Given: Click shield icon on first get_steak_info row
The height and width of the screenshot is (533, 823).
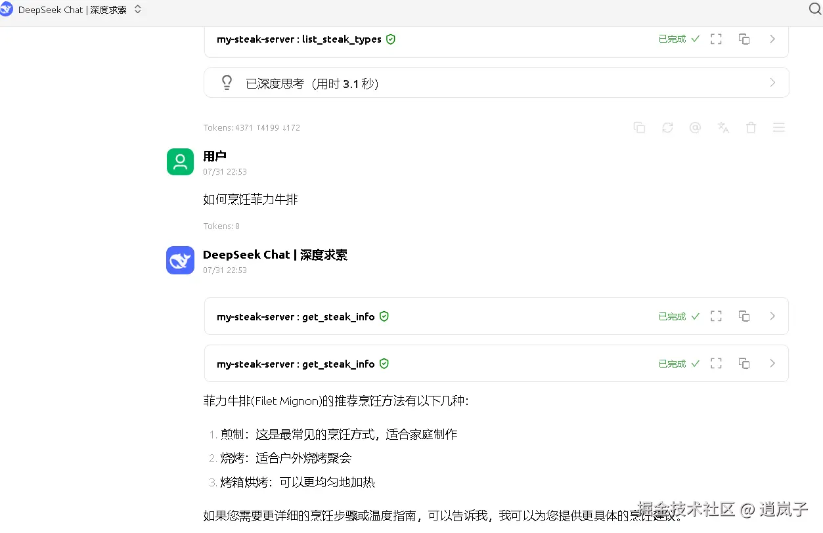Looking at the screenshot, I should 384,316.
